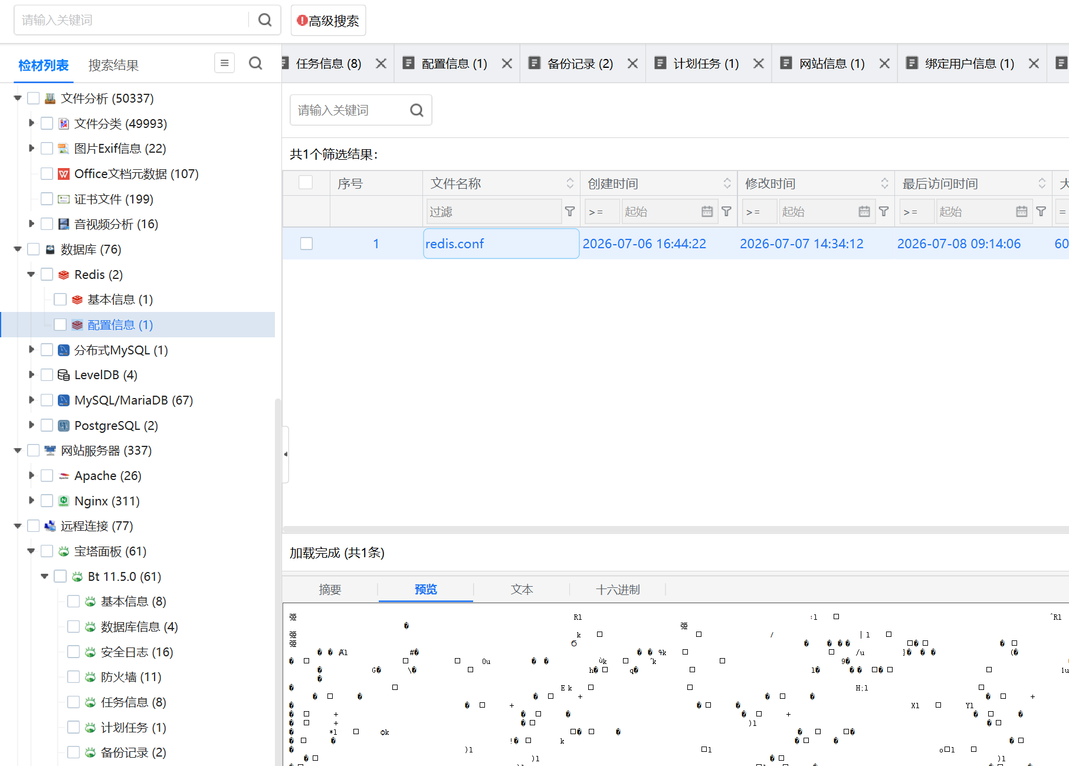Click the top keyword search input
The image size is (1069, 766).
click(x=133, y=20)
